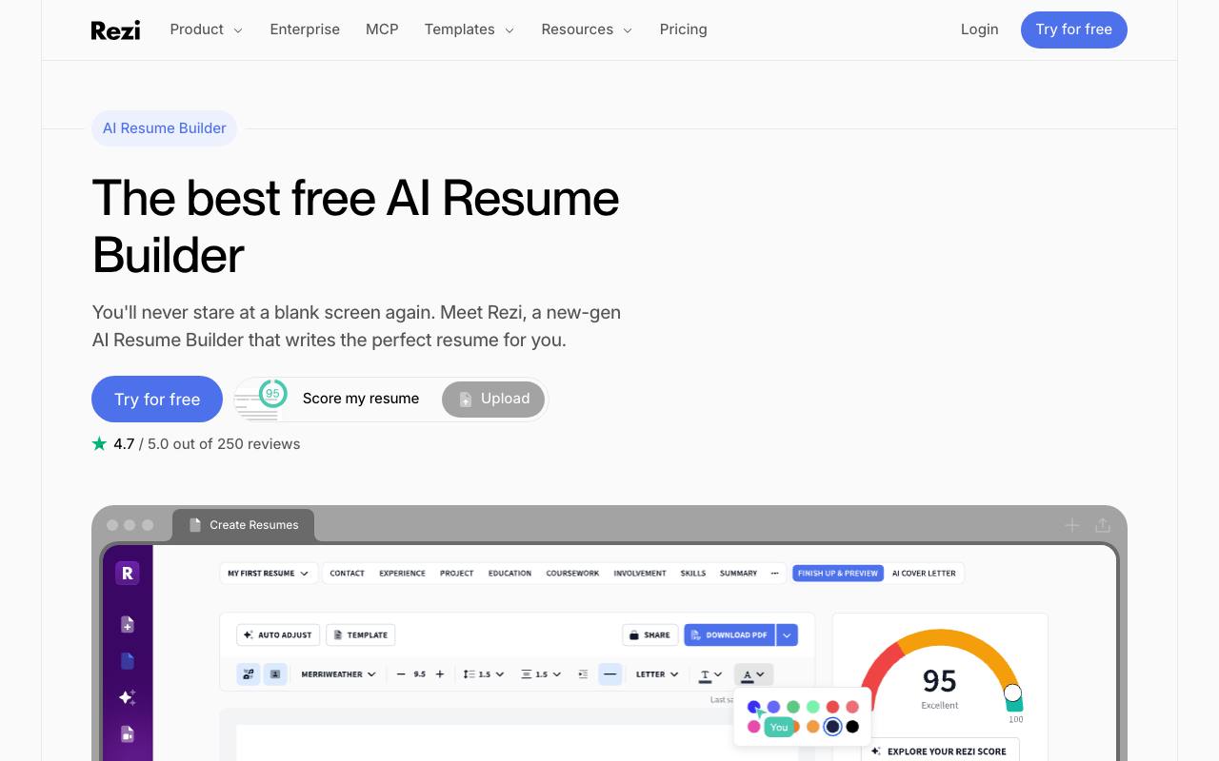Click the 4.7 / 5.0 out of 250 reviews text
This screenshot has width=1219, height=761.
(207, 443)
